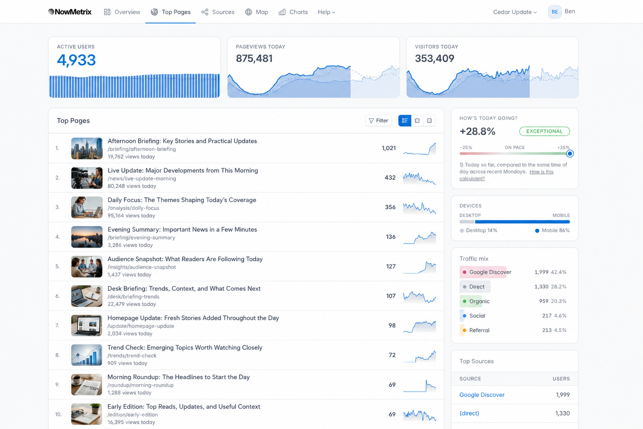Image resolution: width=643 pixels, height=429 pixels.
Task: Open Desk Briefing article thumbnail
Action: point(87,296)
